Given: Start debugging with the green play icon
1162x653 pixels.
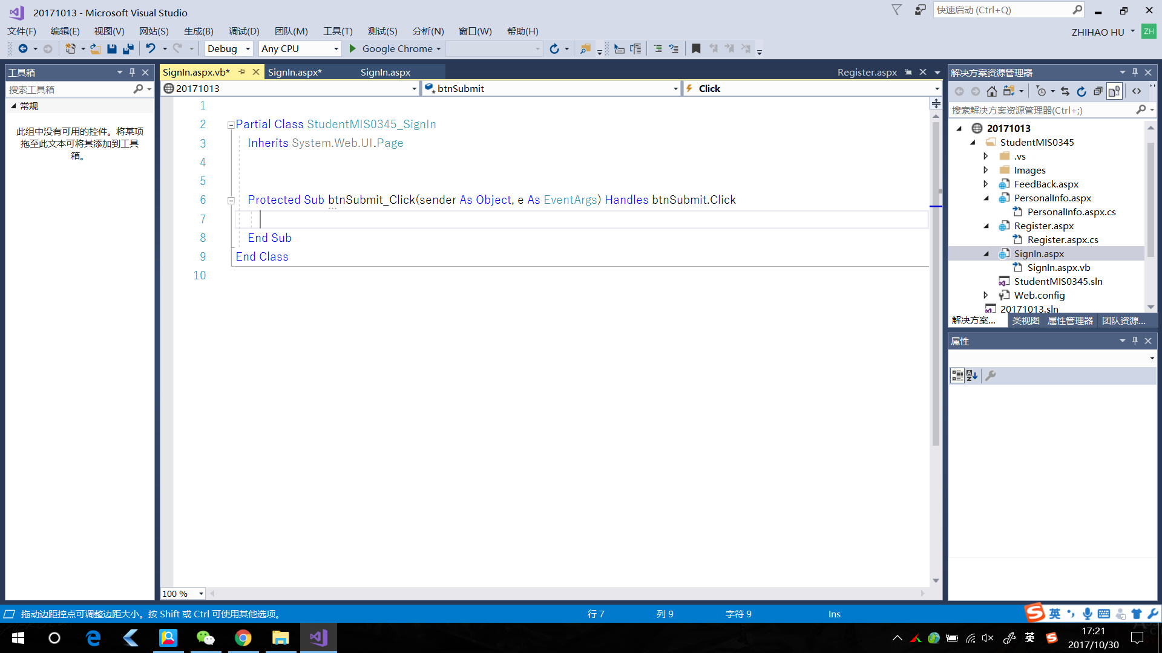Looking at the screenshot, I should coord(353,49).
